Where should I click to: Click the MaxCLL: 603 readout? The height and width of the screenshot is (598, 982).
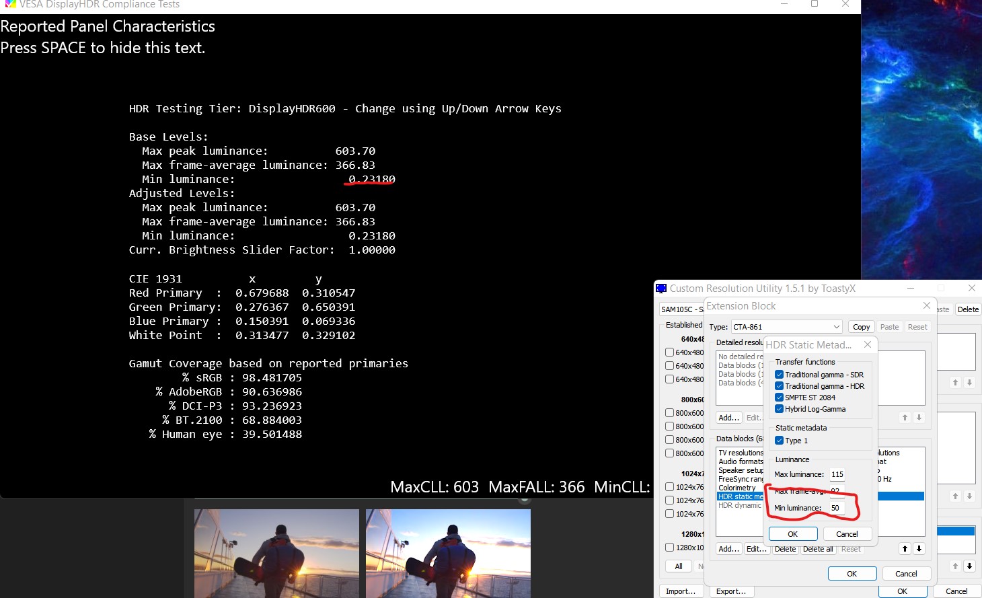435,487
